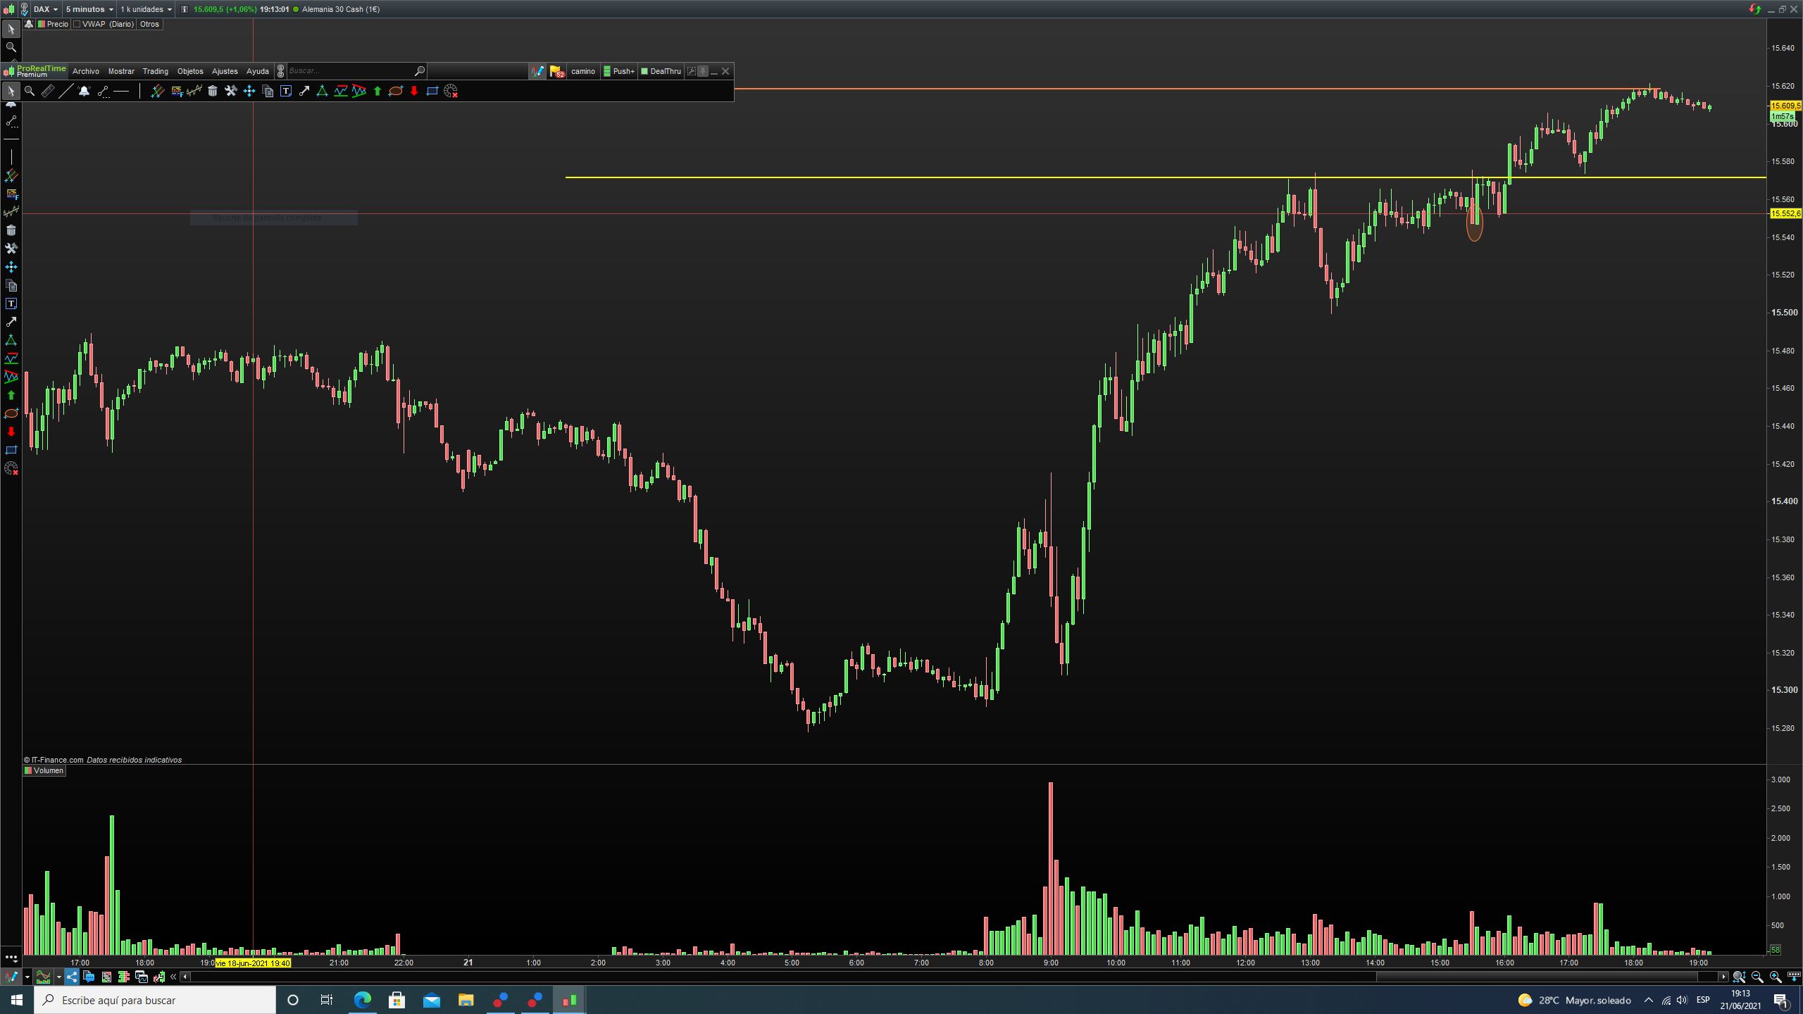This screenshot has width=1803, height=1014.
Task: Open the Trading menu
Action: tap(155, 71)
